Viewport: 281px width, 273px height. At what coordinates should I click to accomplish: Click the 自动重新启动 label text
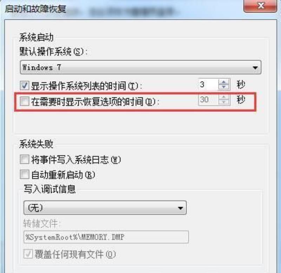[x=63, y=175]
